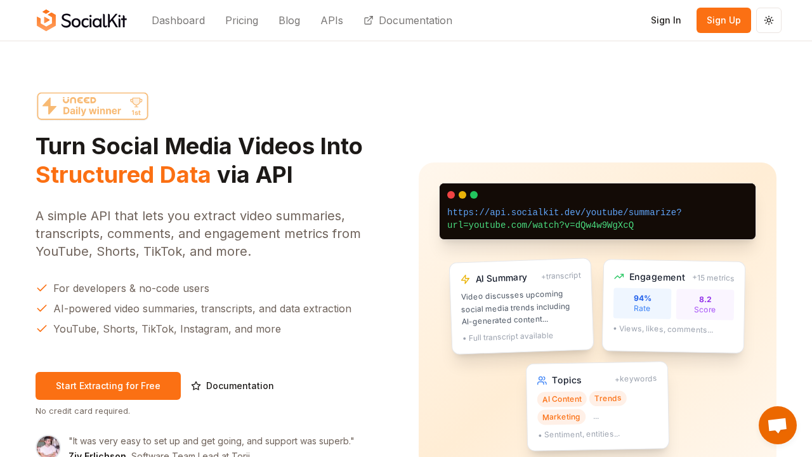Click the external link icon next to Documentation
The width and height of the screenshot is (812, 457).
point(369,20)
